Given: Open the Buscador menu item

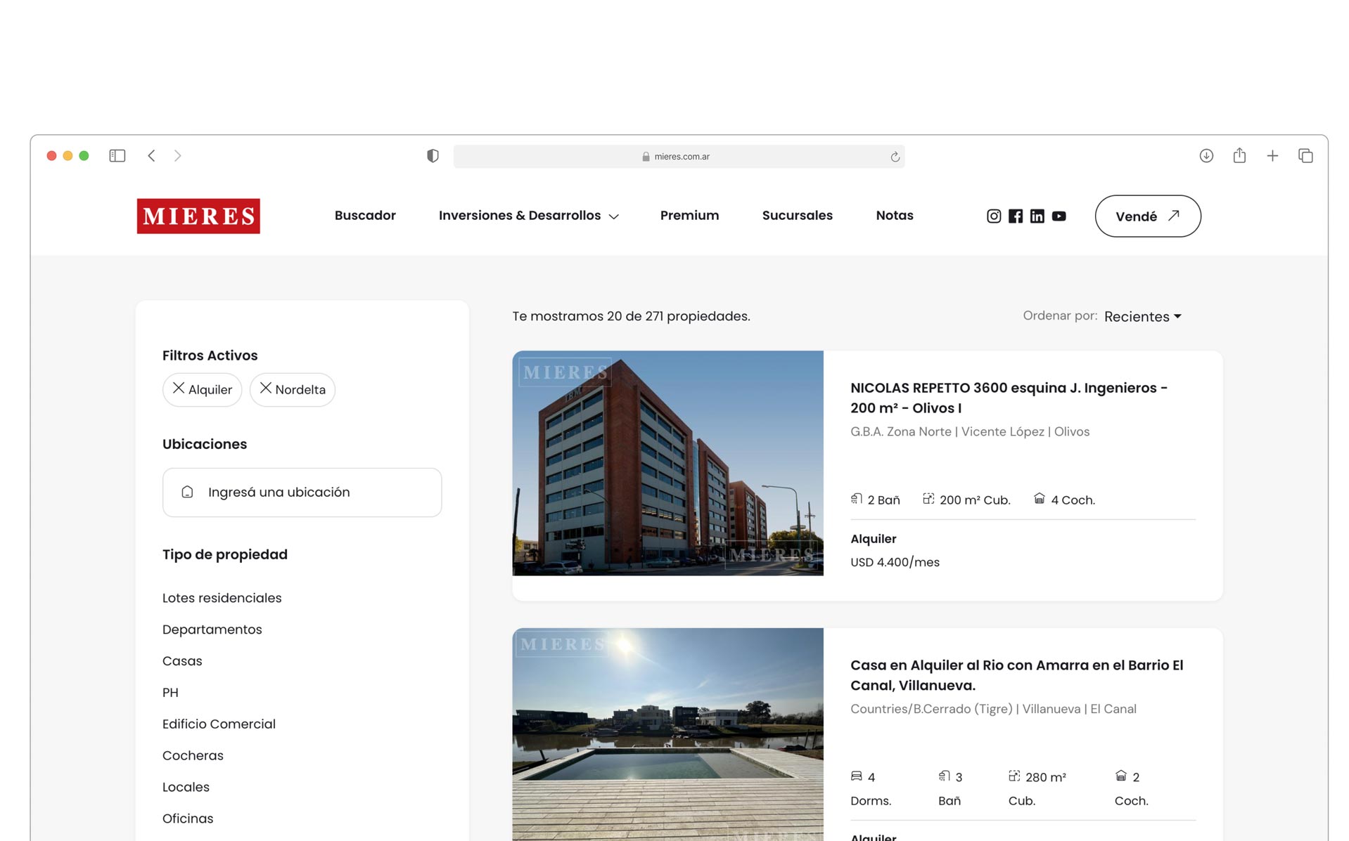Looking at the screenshot, I should click(x=365, y=216).
